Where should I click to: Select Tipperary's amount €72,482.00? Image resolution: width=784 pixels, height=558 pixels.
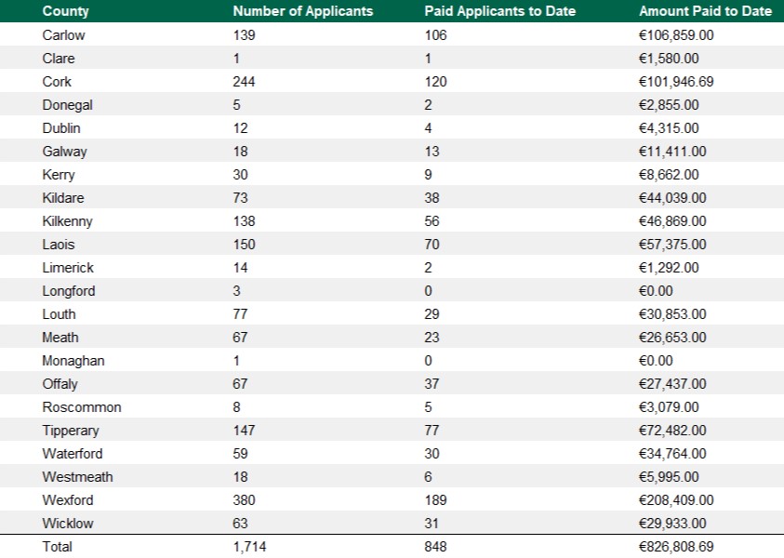[x=671, y=431]
